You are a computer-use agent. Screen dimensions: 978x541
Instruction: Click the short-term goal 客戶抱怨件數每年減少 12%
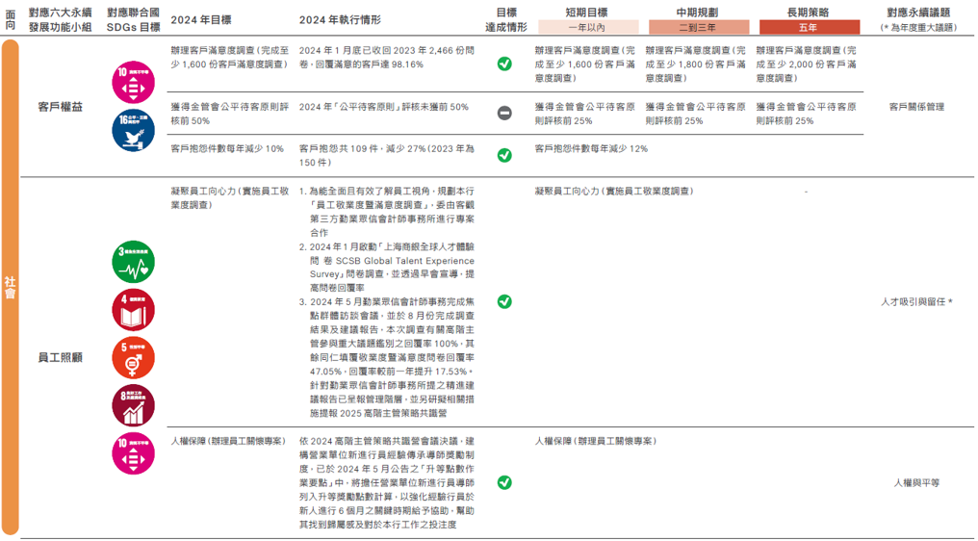(x=591, y=149)
